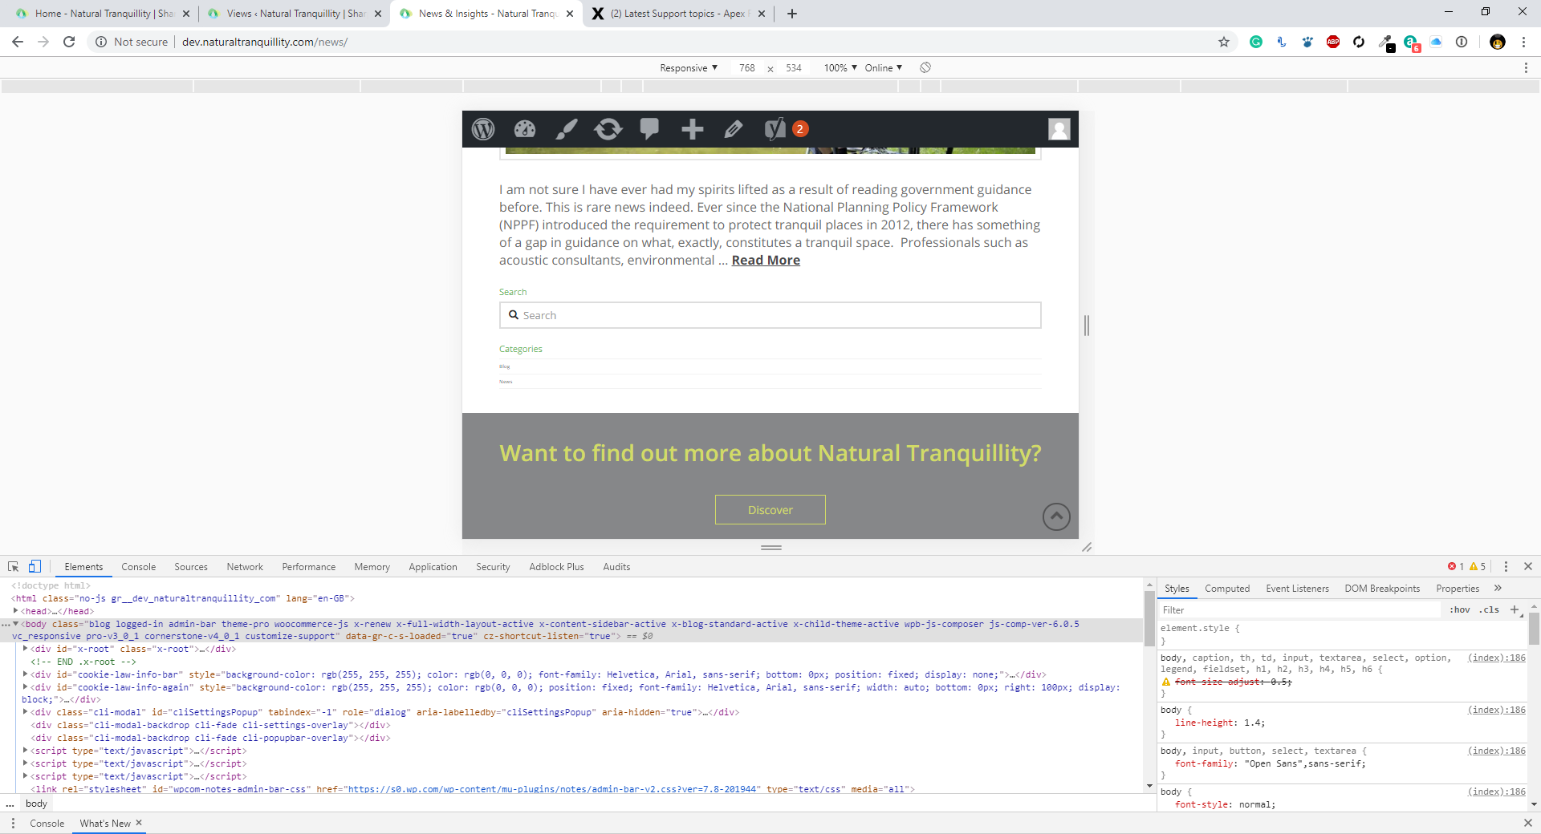The height and width of the screenshot is (834, 1541).
Task: Click the scroll-to-top arrow circle
Action: [x=1056, y=516]
